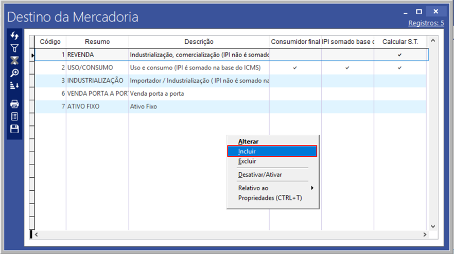Click the Registros: 5 link

coord(426,23)
